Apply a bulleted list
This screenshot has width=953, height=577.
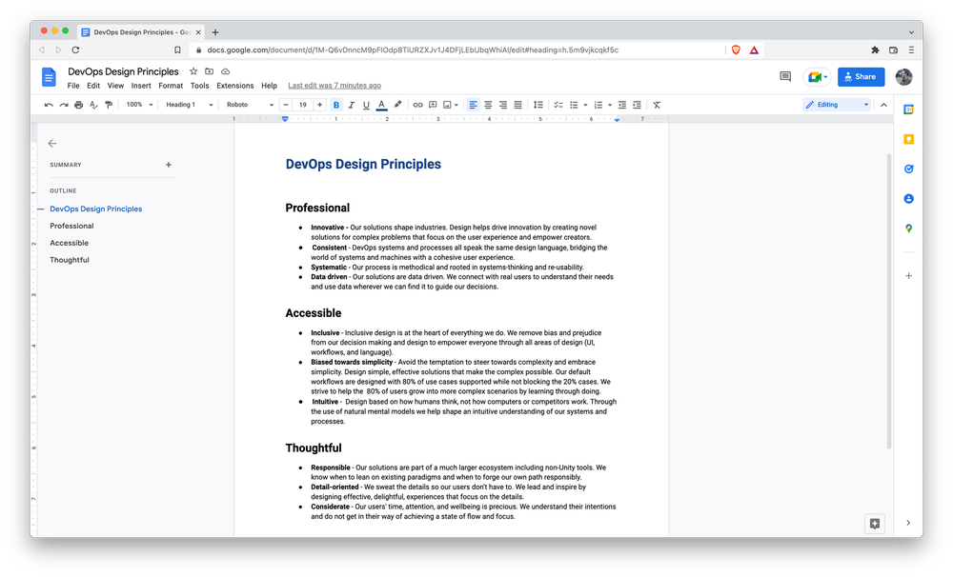pos(574,105)
